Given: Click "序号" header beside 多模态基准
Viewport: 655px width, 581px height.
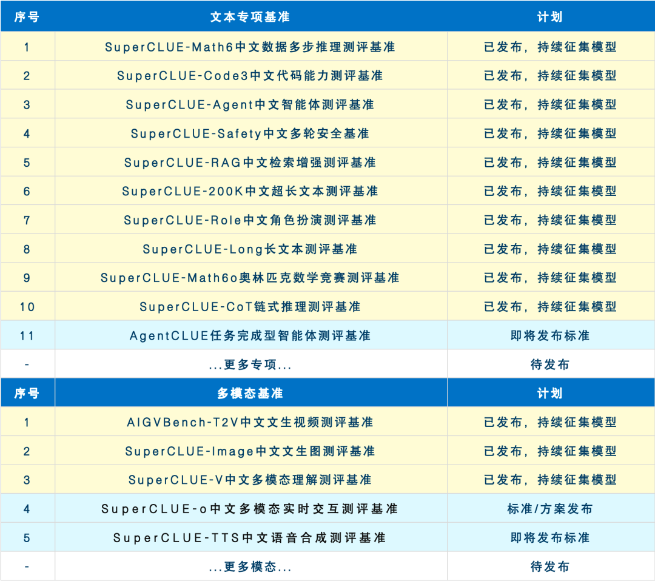Looking at the screenshot, I should click(x=27, y=393).
